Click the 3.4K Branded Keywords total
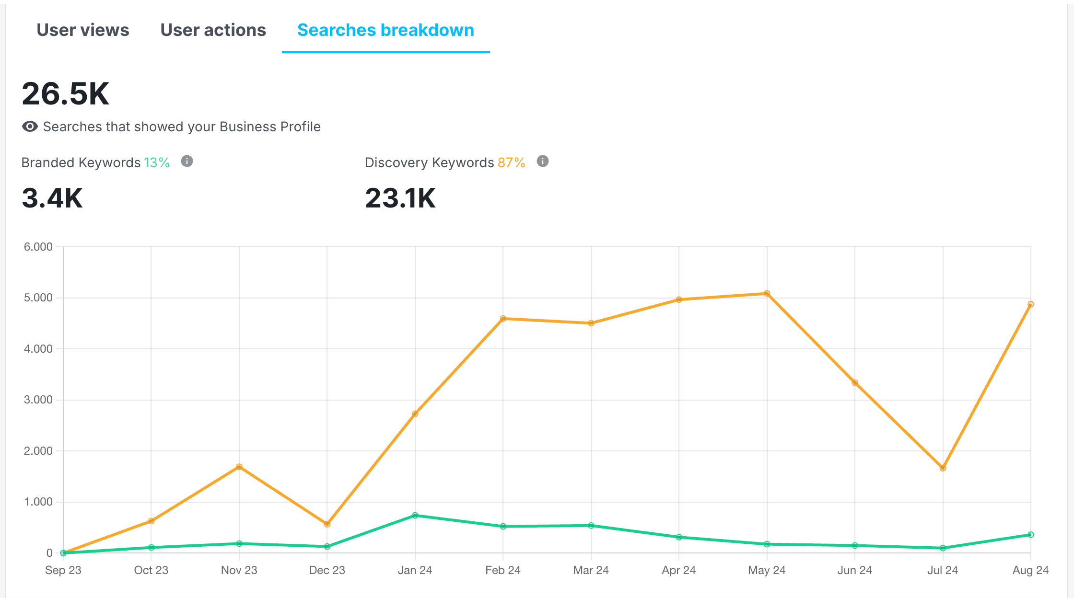This screenshot has width=1074, height=598. point(52,198)
